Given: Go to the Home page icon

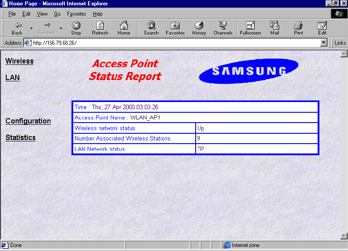Looking at the screenshot, I should point(124,26).
